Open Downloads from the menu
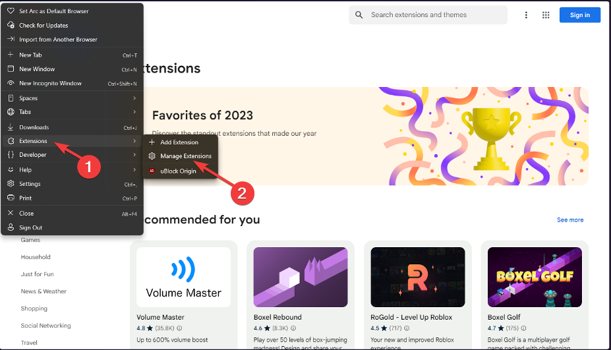 pyautogui.click(x=72, y=127)
